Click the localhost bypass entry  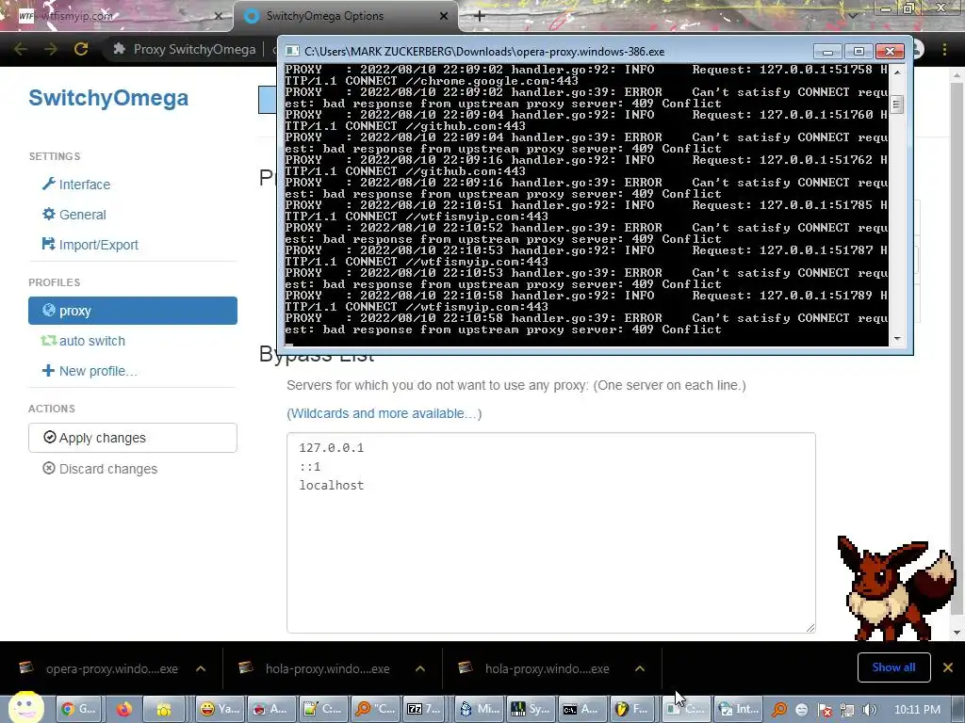click(x=331, y=485)
